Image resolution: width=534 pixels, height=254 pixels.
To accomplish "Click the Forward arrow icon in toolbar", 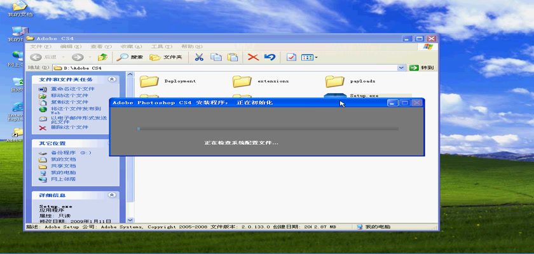I will click(78, 57).
